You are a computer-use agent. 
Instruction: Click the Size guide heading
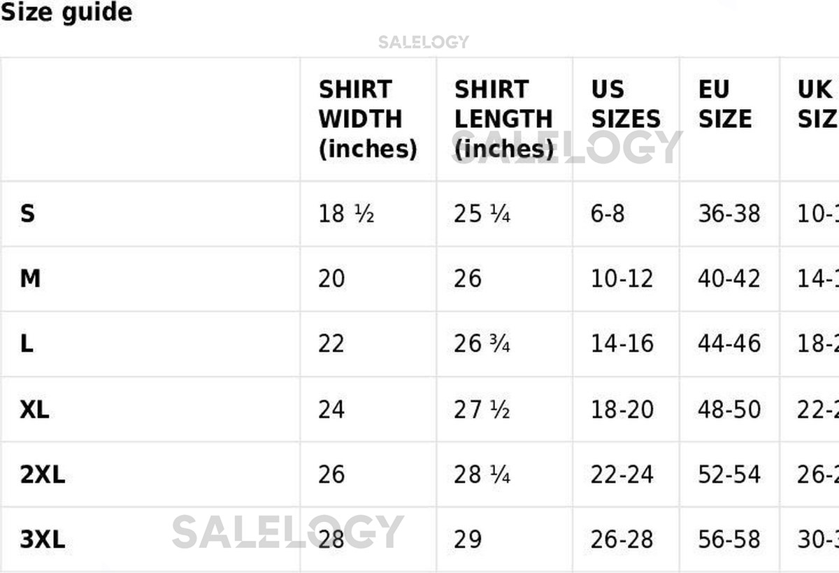pyautogui.click(x=66, y=13)
